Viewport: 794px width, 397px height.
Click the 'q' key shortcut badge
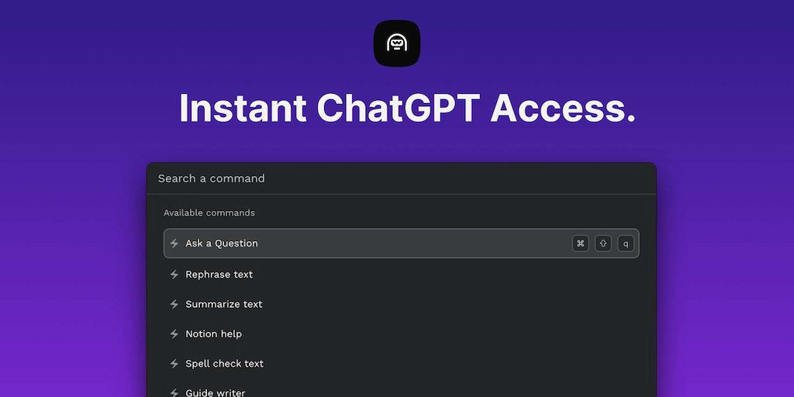click(626, 243)
